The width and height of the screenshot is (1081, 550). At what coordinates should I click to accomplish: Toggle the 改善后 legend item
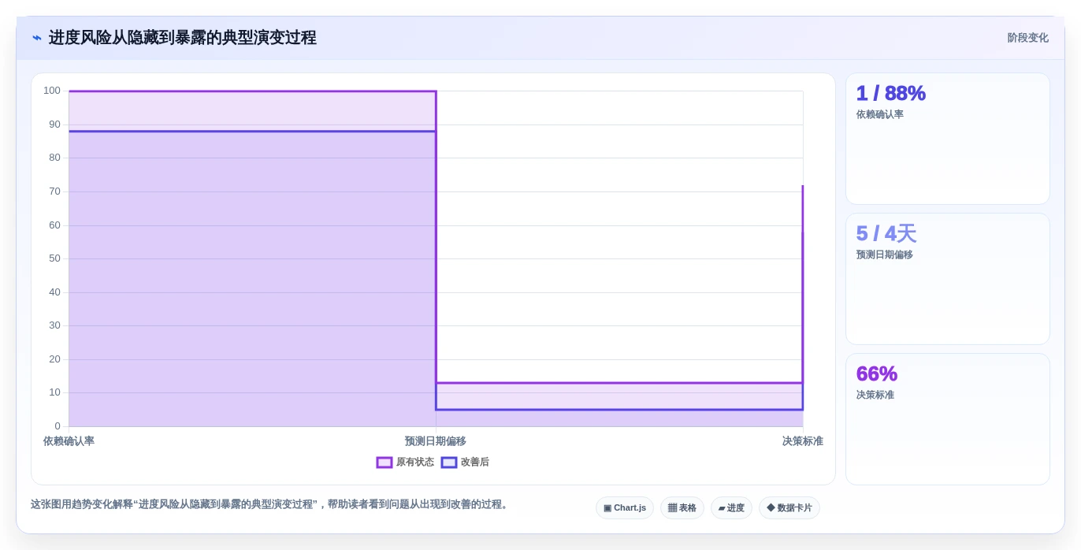465,463
